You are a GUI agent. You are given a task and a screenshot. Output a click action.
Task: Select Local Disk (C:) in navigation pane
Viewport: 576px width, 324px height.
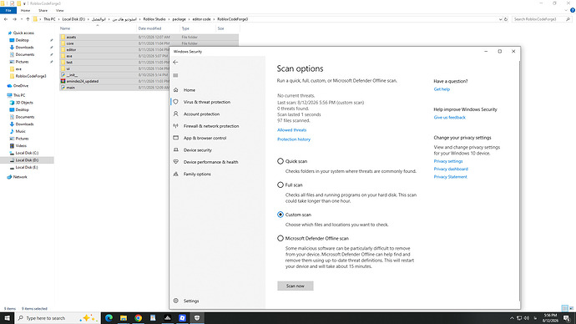[x=27, y=153]
